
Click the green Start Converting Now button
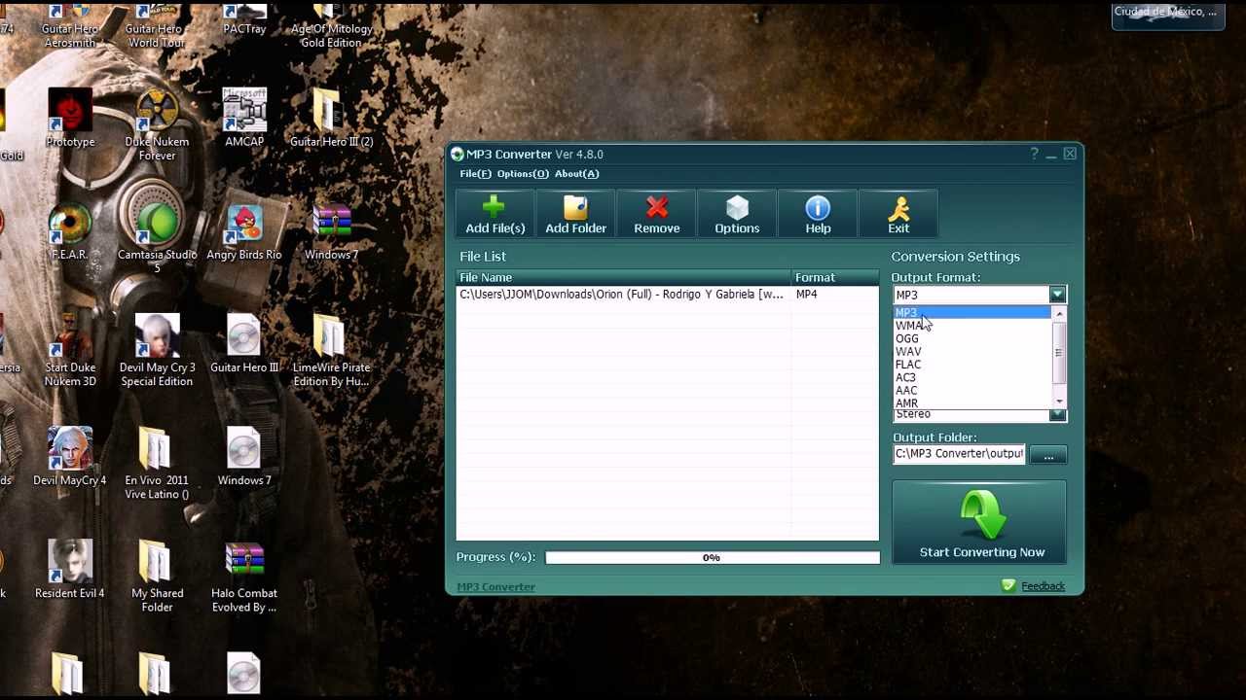979,523
